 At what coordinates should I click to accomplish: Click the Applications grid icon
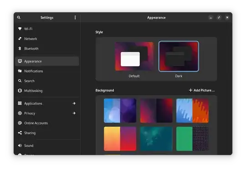(x=20, y=103)
